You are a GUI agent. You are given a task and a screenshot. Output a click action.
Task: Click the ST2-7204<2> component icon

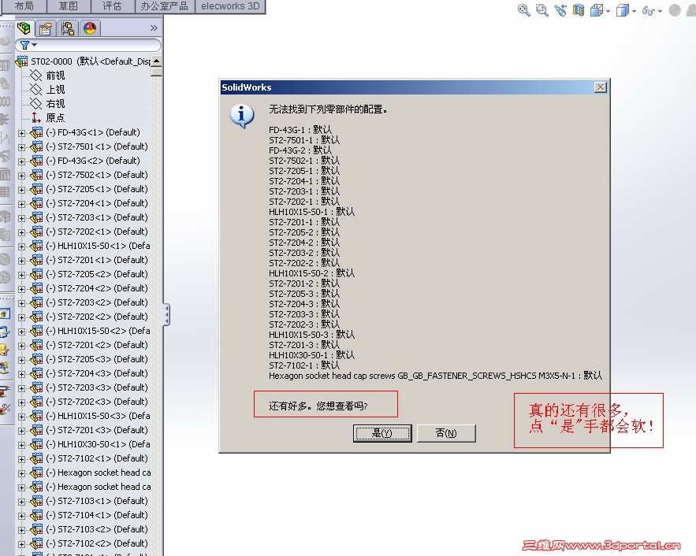point(36,288)
